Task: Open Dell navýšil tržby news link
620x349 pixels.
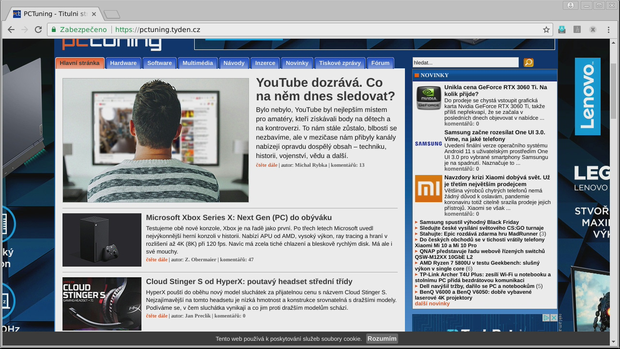Action: [x=477, y=286]
